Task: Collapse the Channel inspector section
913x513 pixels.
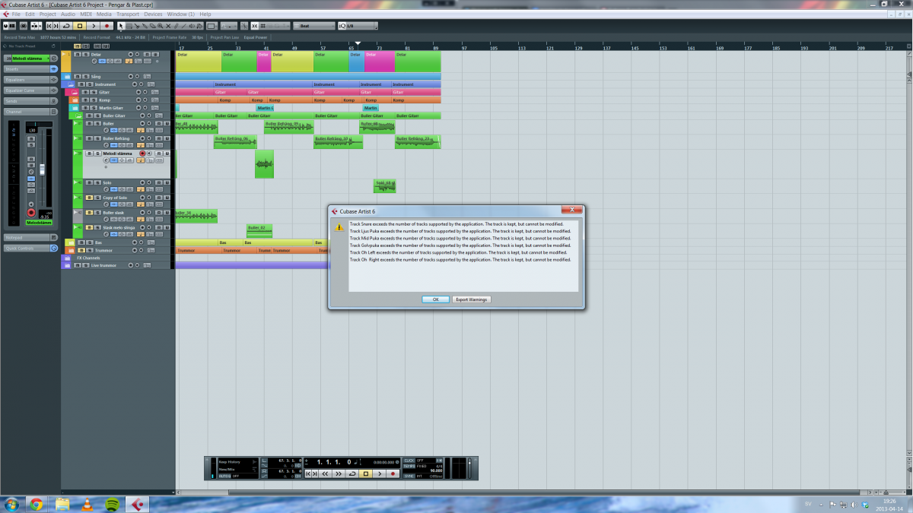Action: coord(31,112)
